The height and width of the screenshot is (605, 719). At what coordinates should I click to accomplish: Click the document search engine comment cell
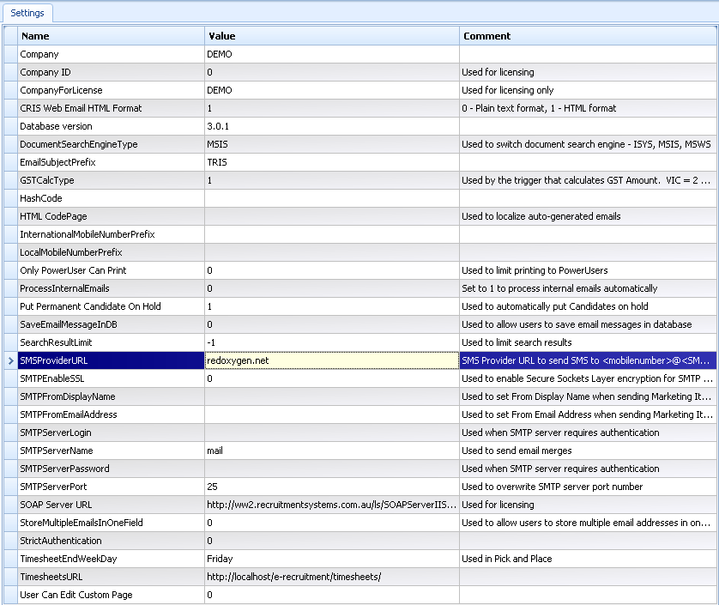click(x=588, y=144)
